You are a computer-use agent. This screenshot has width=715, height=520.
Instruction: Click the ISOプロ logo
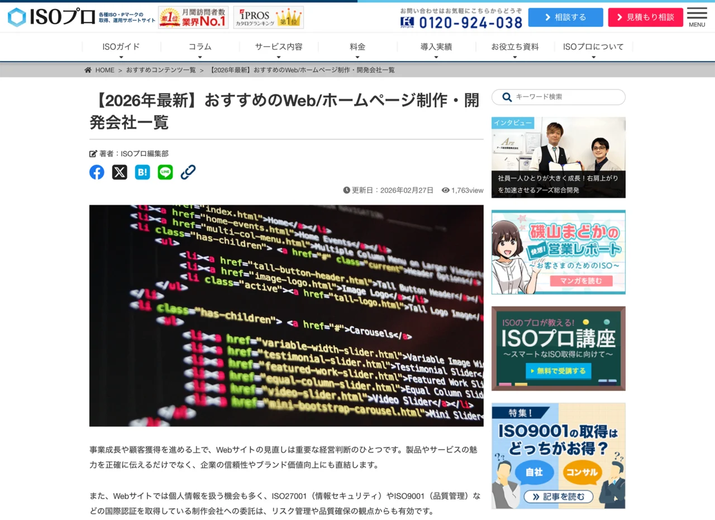tap(51, 17)
